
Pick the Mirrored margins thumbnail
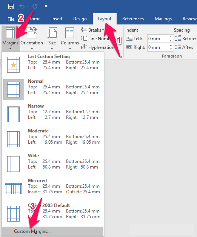point(13,188)
